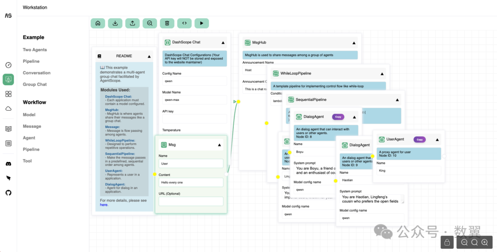
Task: Click the zoom out magnifier icon
Action: (464, 242)
